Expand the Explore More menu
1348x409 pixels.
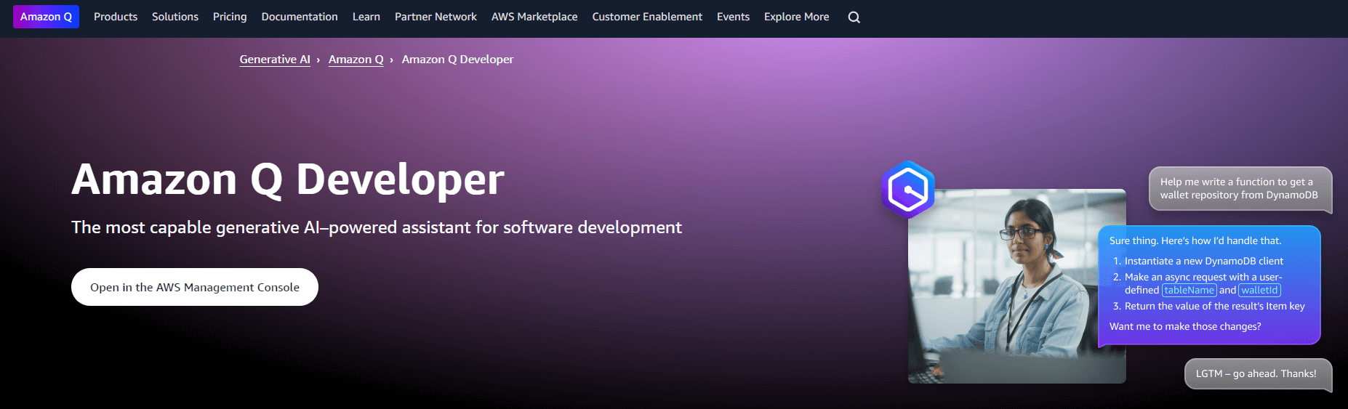pos(796,17)
